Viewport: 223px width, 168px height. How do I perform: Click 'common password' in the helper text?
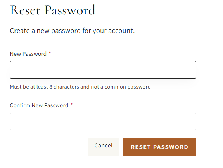(x=128, y=87)
